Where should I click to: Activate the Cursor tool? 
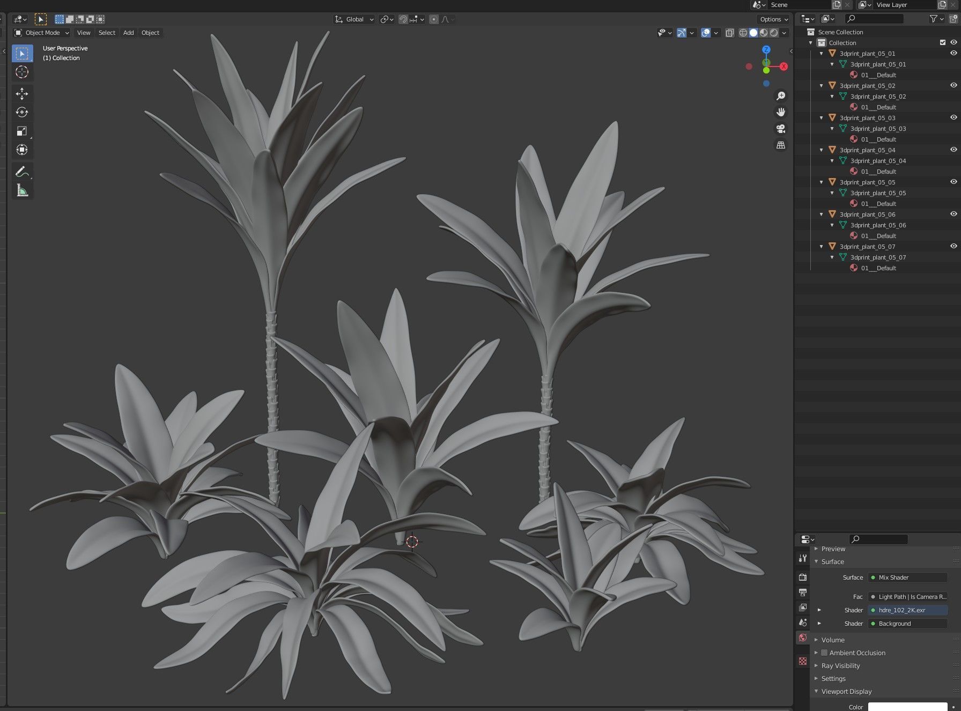[x=22, y=72]
